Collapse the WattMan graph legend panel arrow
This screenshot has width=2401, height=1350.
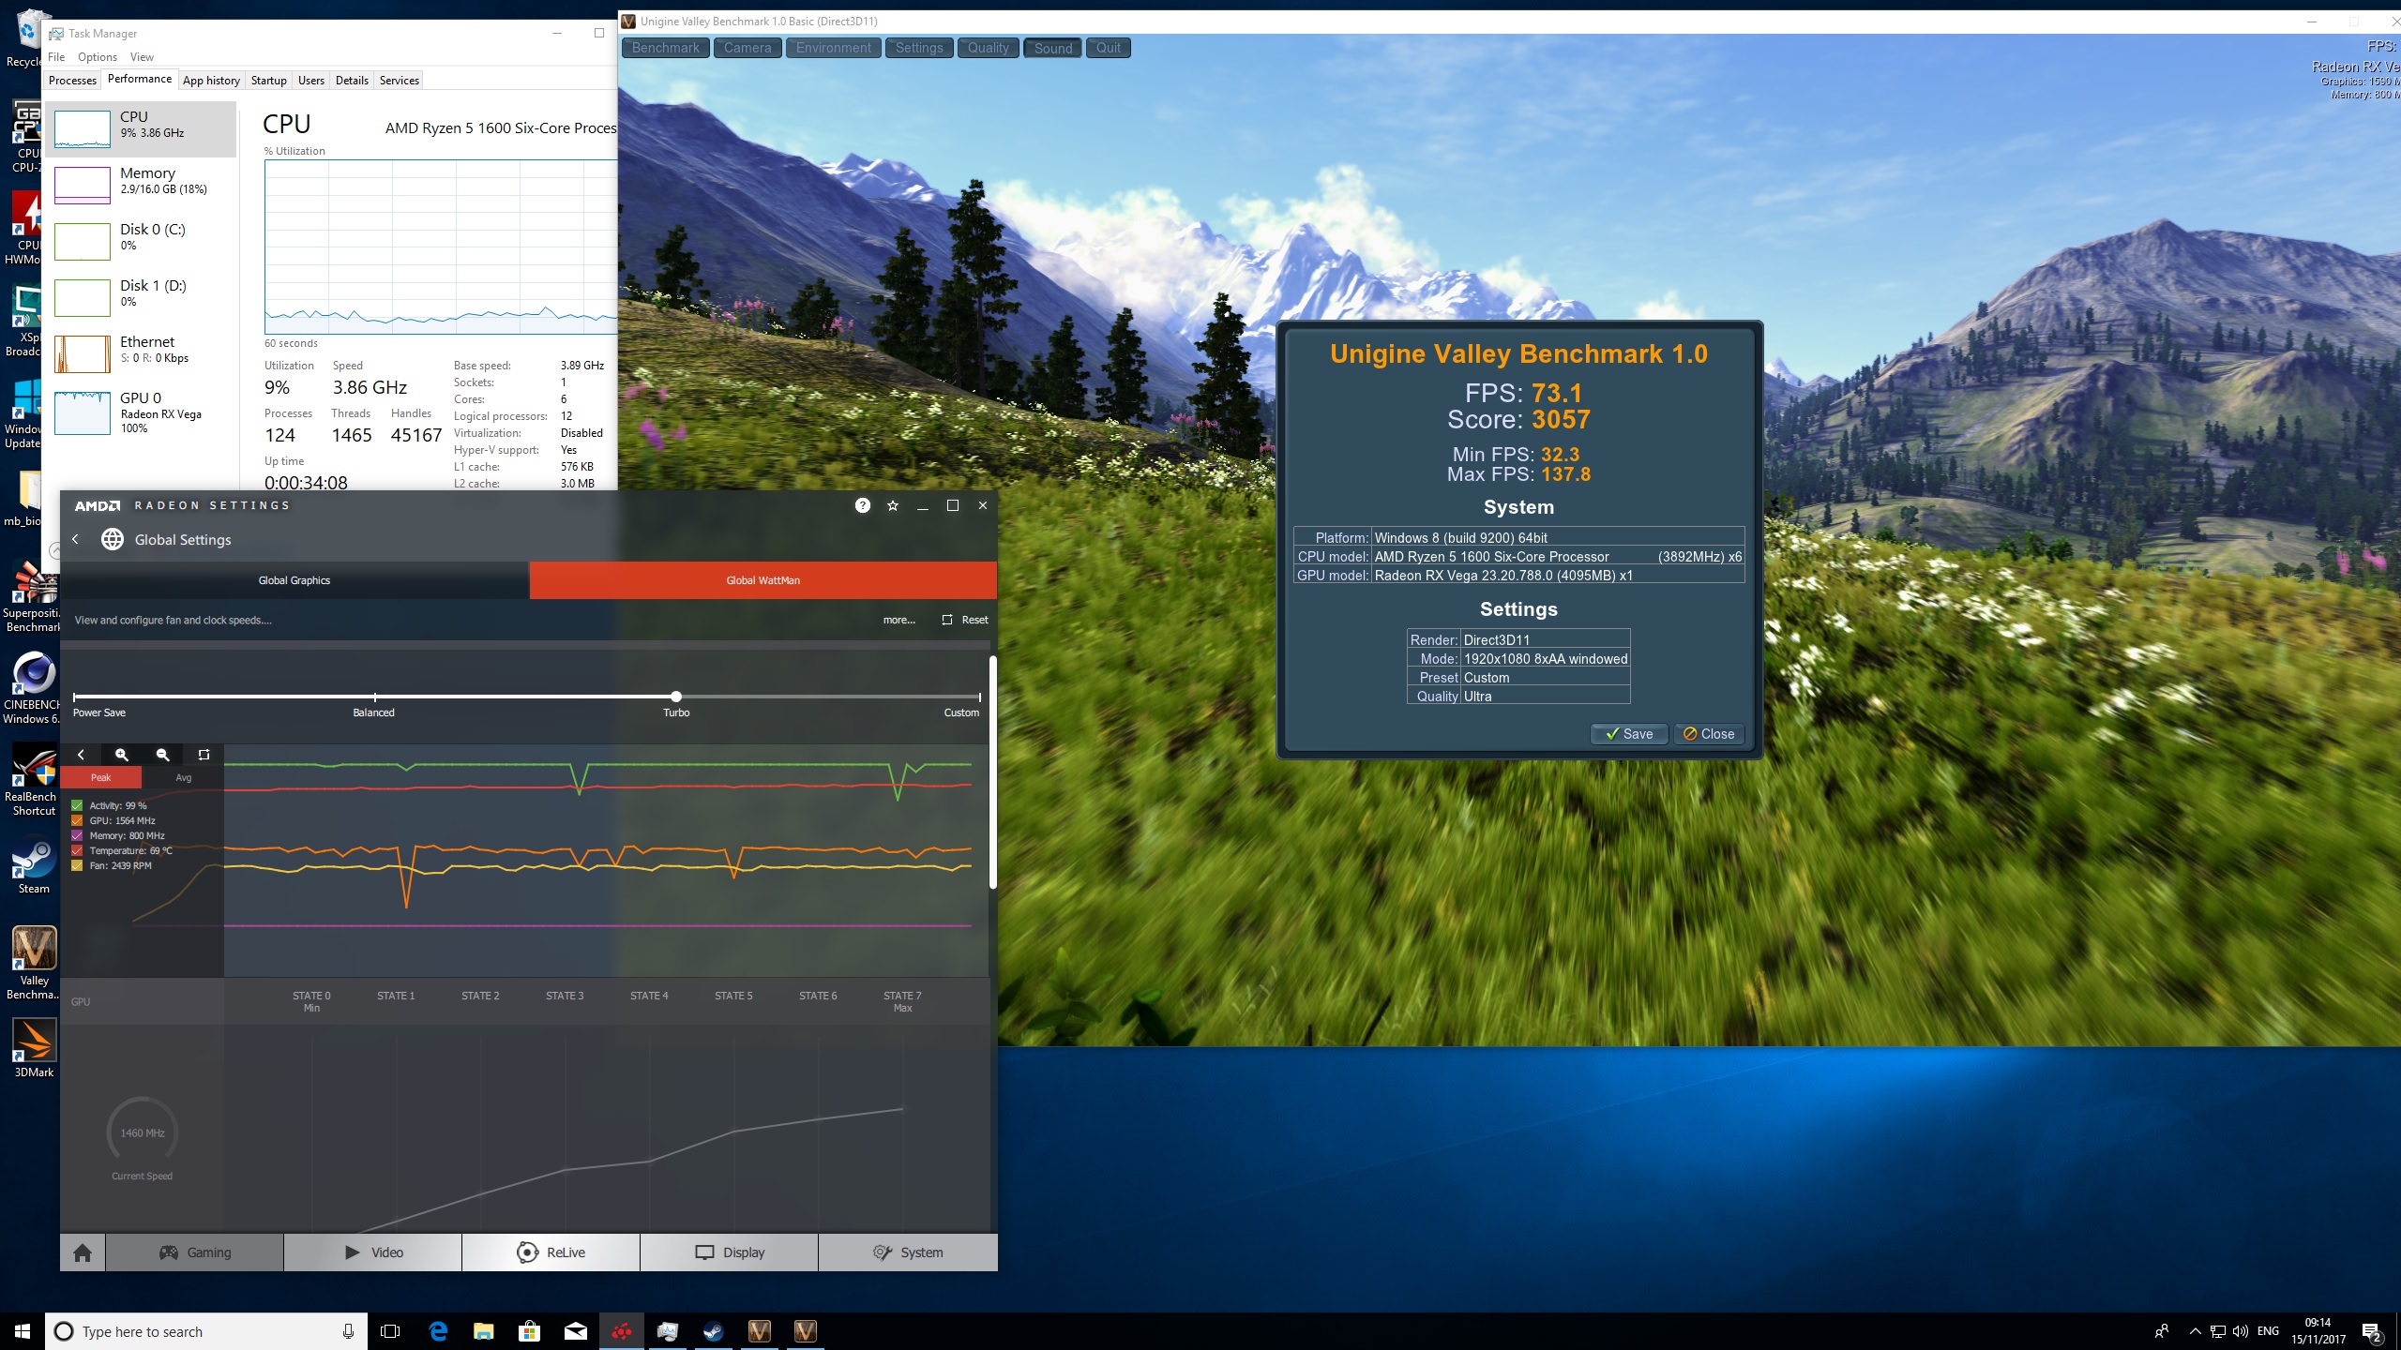coord(81,755)
